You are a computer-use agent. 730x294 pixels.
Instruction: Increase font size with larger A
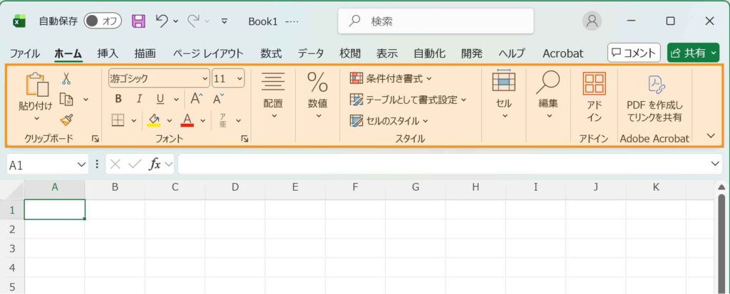(197, 99)
